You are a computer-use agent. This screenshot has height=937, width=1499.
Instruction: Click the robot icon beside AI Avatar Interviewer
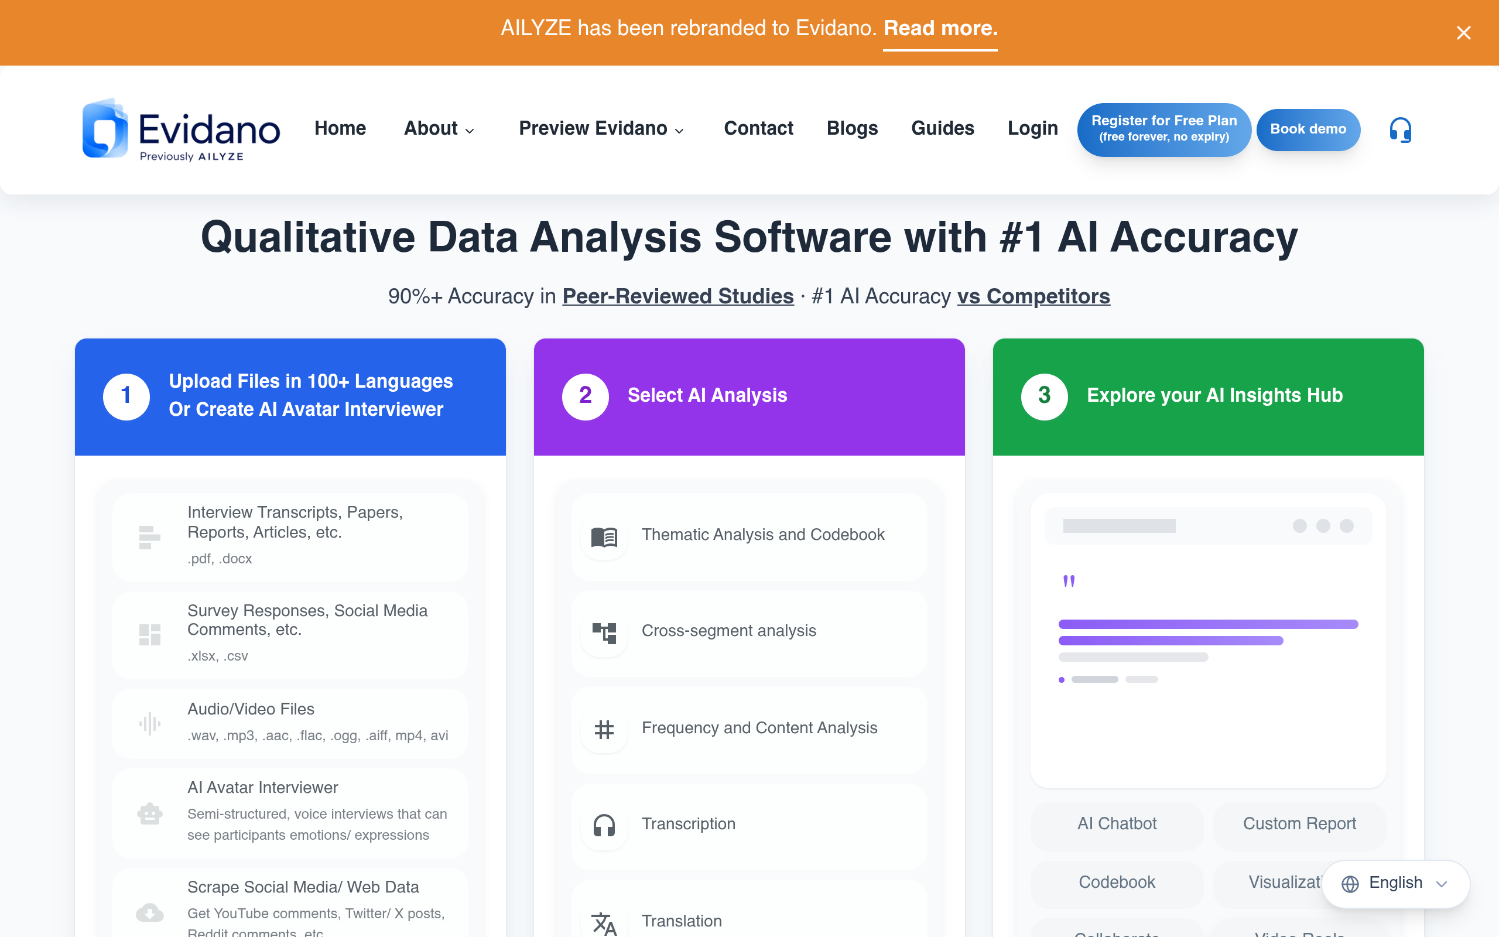[x=149, y=813]
